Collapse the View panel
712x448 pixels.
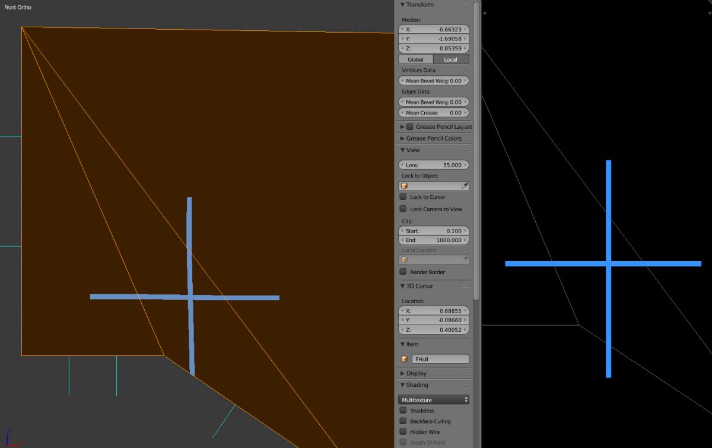[x=402, y=150]
